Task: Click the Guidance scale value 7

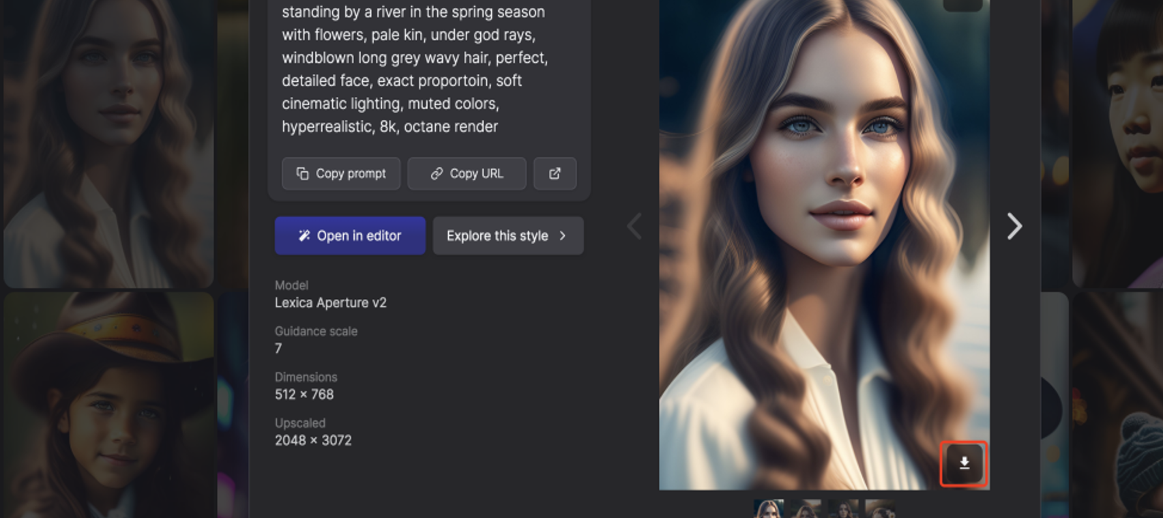Action: tap(278, 349)
